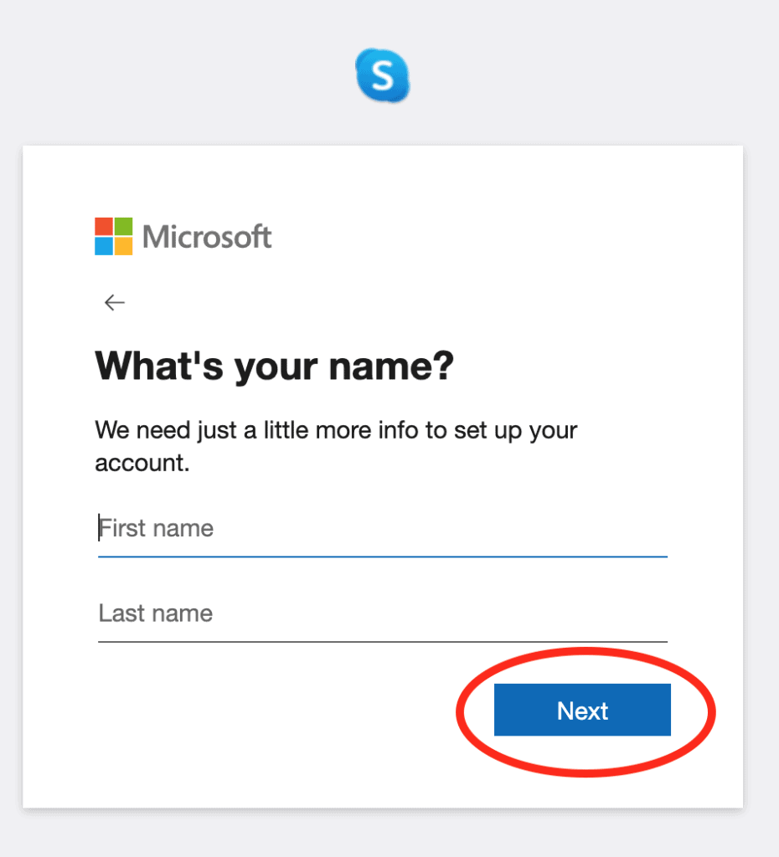Click the blue square in Microsoft logo
The image size is (779, 857).
[x=103, y=246]
